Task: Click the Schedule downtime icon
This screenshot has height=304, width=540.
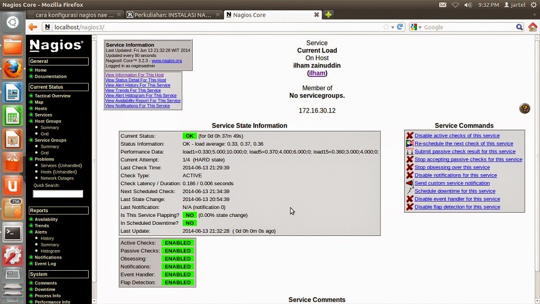Action: [x=410, y=191]
